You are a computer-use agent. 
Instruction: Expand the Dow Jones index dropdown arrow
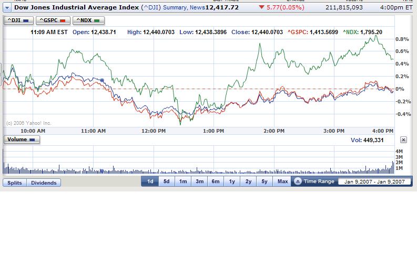pos(7,8)
